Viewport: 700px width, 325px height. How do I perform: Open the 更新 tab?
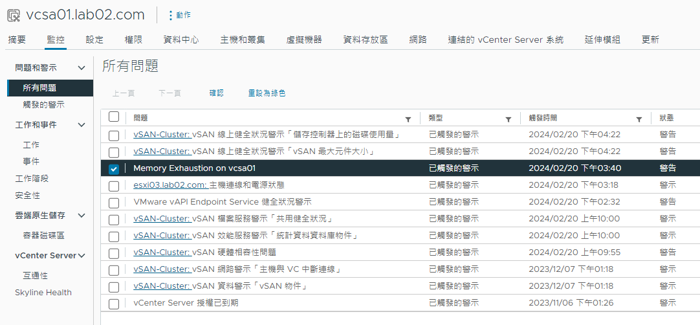(x=650, y=39)
